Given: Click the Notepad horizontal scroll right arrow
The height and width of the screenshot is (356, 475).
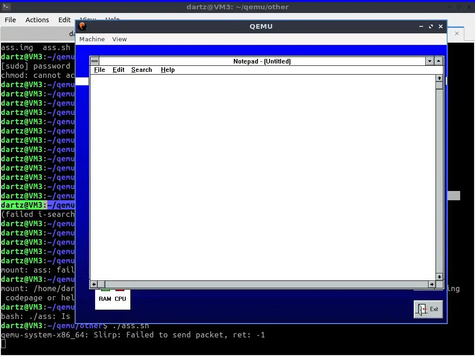Looking at the screenshot, I should click(x=432, y=284).
